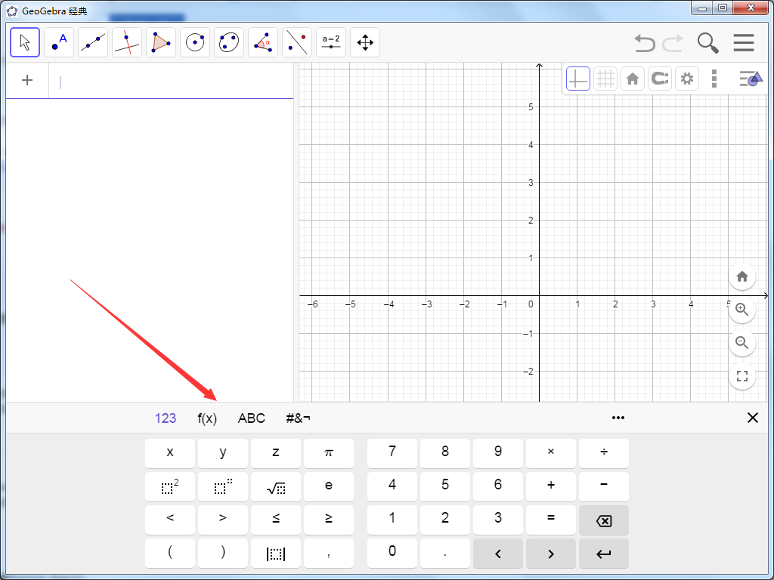Select the Perpendicular Line tool
Viewport: 774px width, 580px height.
click(126, 42)
